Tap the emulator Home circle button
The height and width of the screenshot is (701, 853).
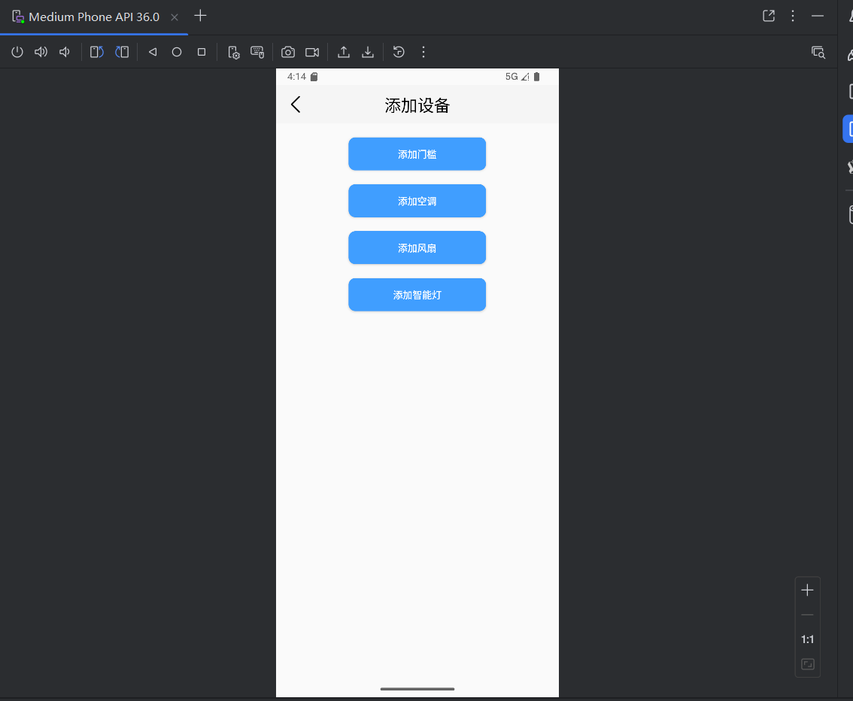click(177, 52)
